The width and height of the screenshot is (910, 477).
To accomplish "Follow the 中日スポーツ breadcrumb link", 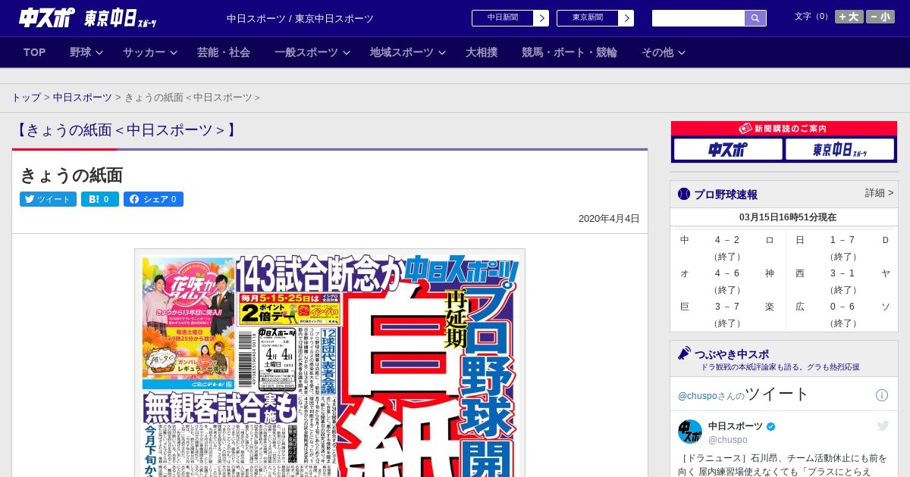I will [x=83, y=98].
